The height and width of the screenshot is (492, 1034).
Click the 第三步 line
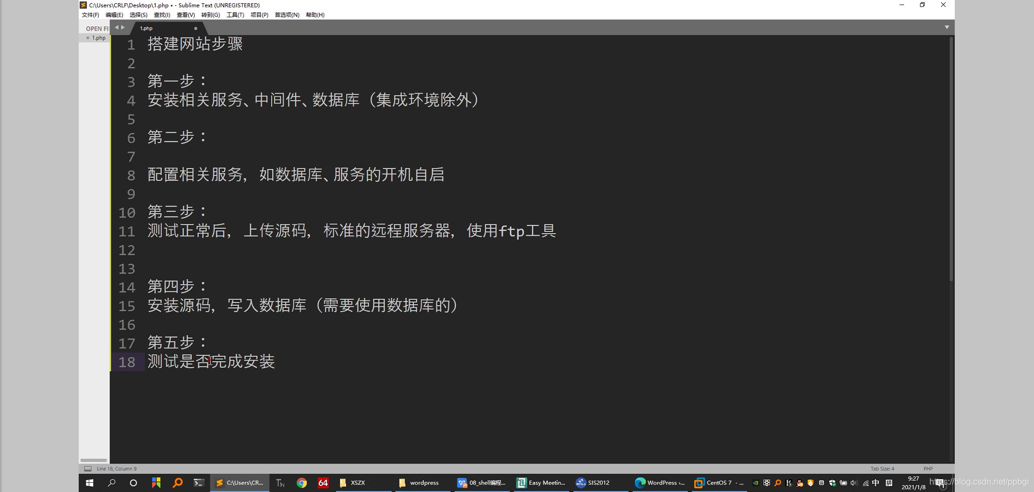[177, 212]
